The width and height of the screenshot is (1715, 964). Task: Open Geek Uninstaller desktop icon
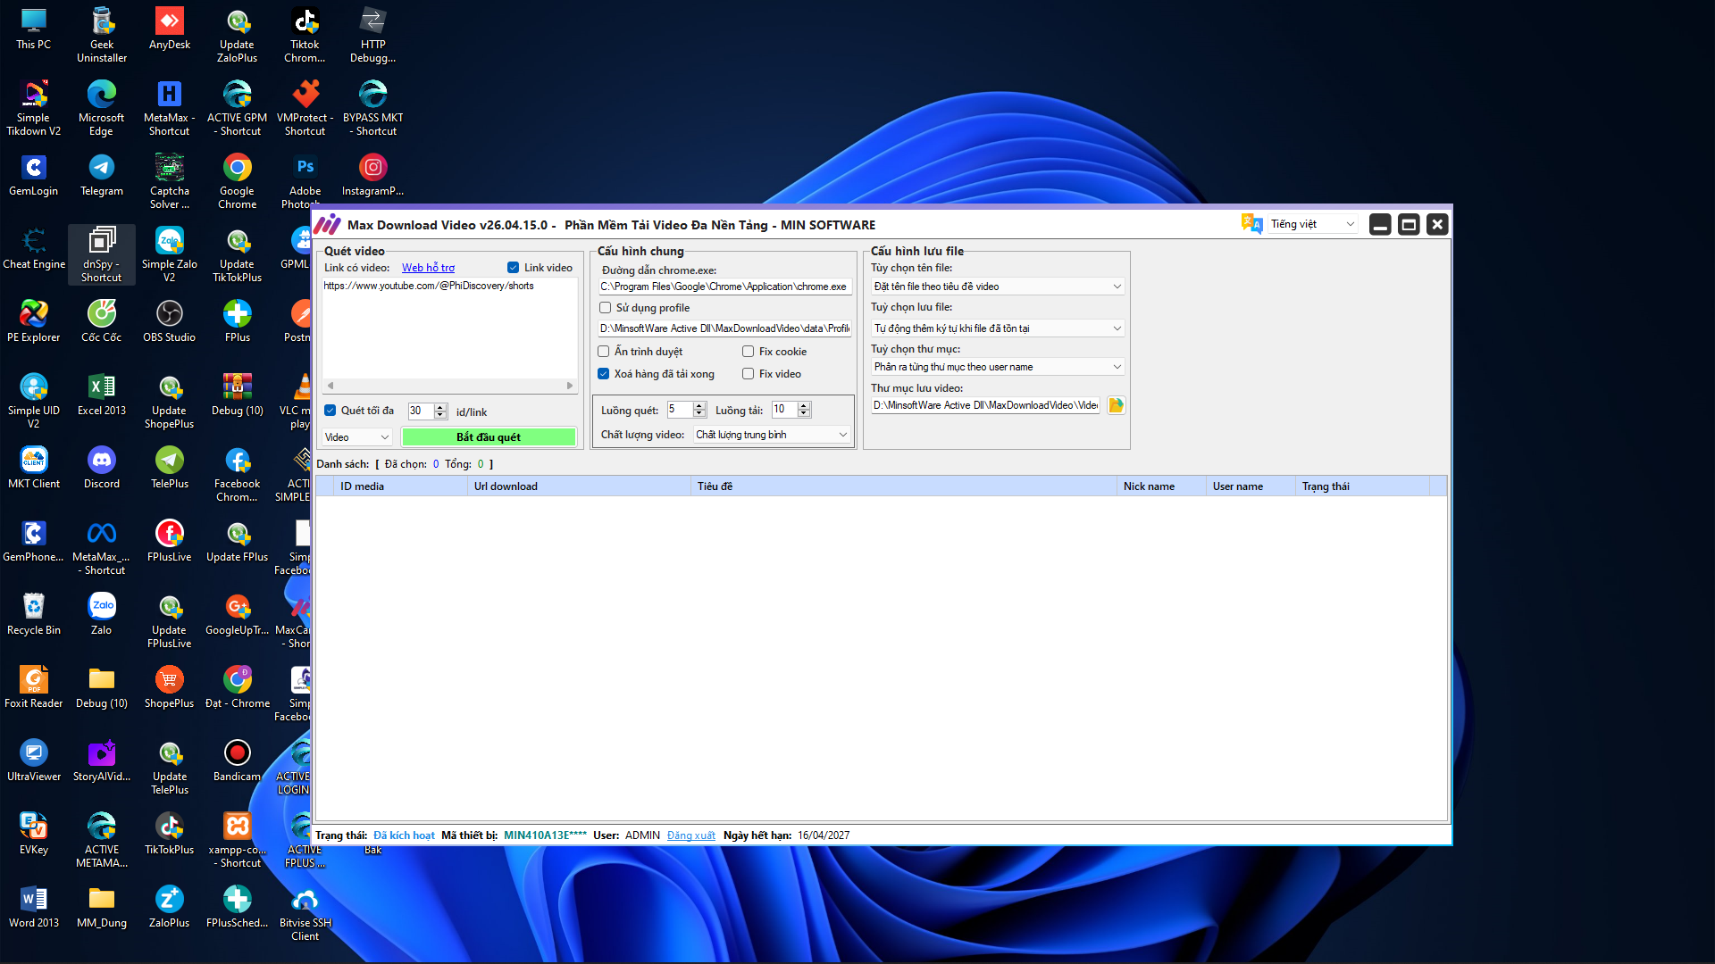pyautogui.click(x=102, y=36)
